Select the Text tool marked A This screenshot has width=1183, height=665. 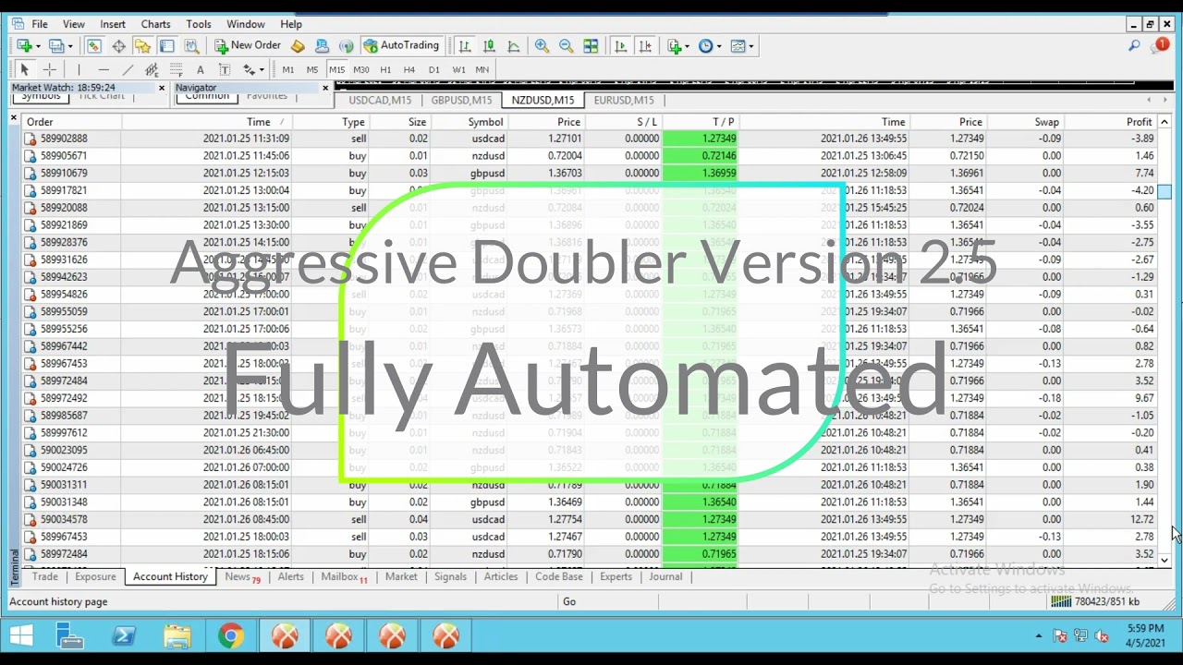pos(200,69)
